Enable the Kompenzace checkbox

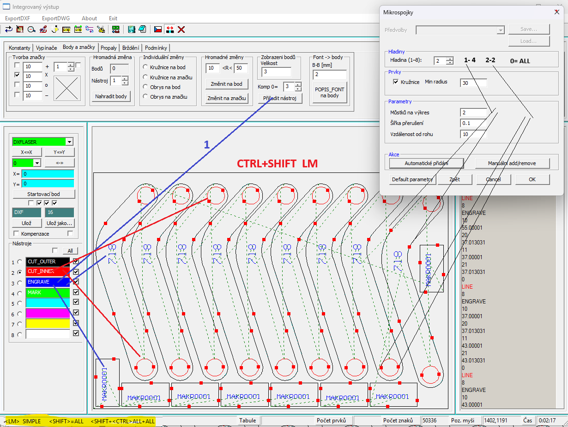(x=17, y=234)
